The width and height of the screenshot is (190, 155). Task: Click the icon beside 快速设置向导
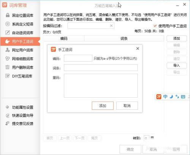(8, 115)
